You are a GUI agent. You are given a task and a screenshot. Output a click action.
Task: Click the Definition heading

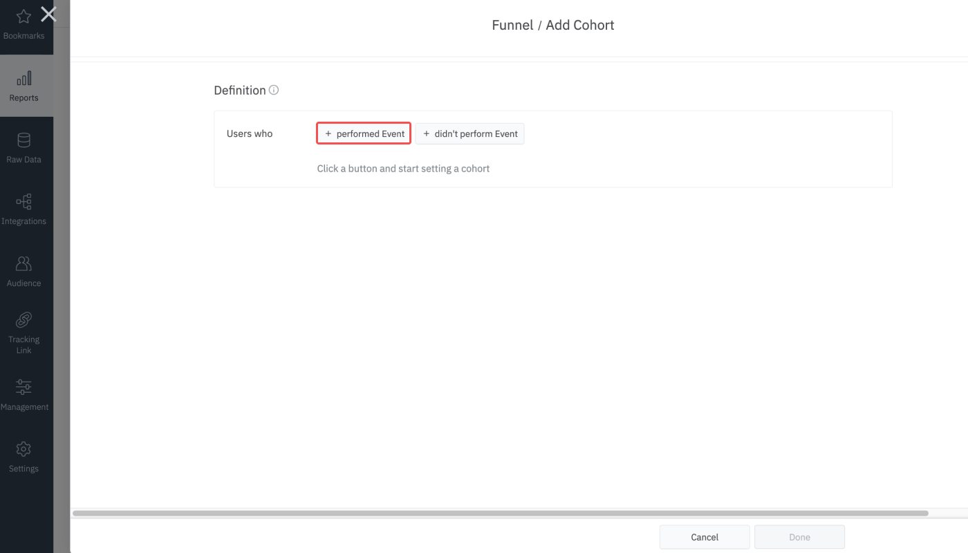point(240,91)
